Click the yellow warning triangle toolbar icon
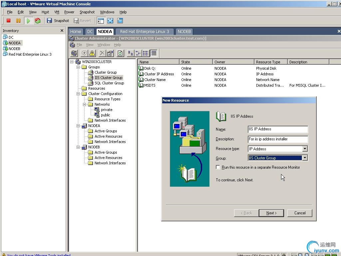This screenshot has width=341, height=256. point(92,53)
